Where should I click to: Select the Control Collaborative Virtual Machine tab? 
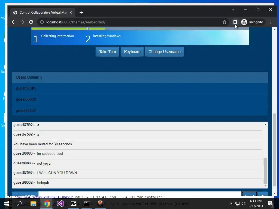coord(43,13)
